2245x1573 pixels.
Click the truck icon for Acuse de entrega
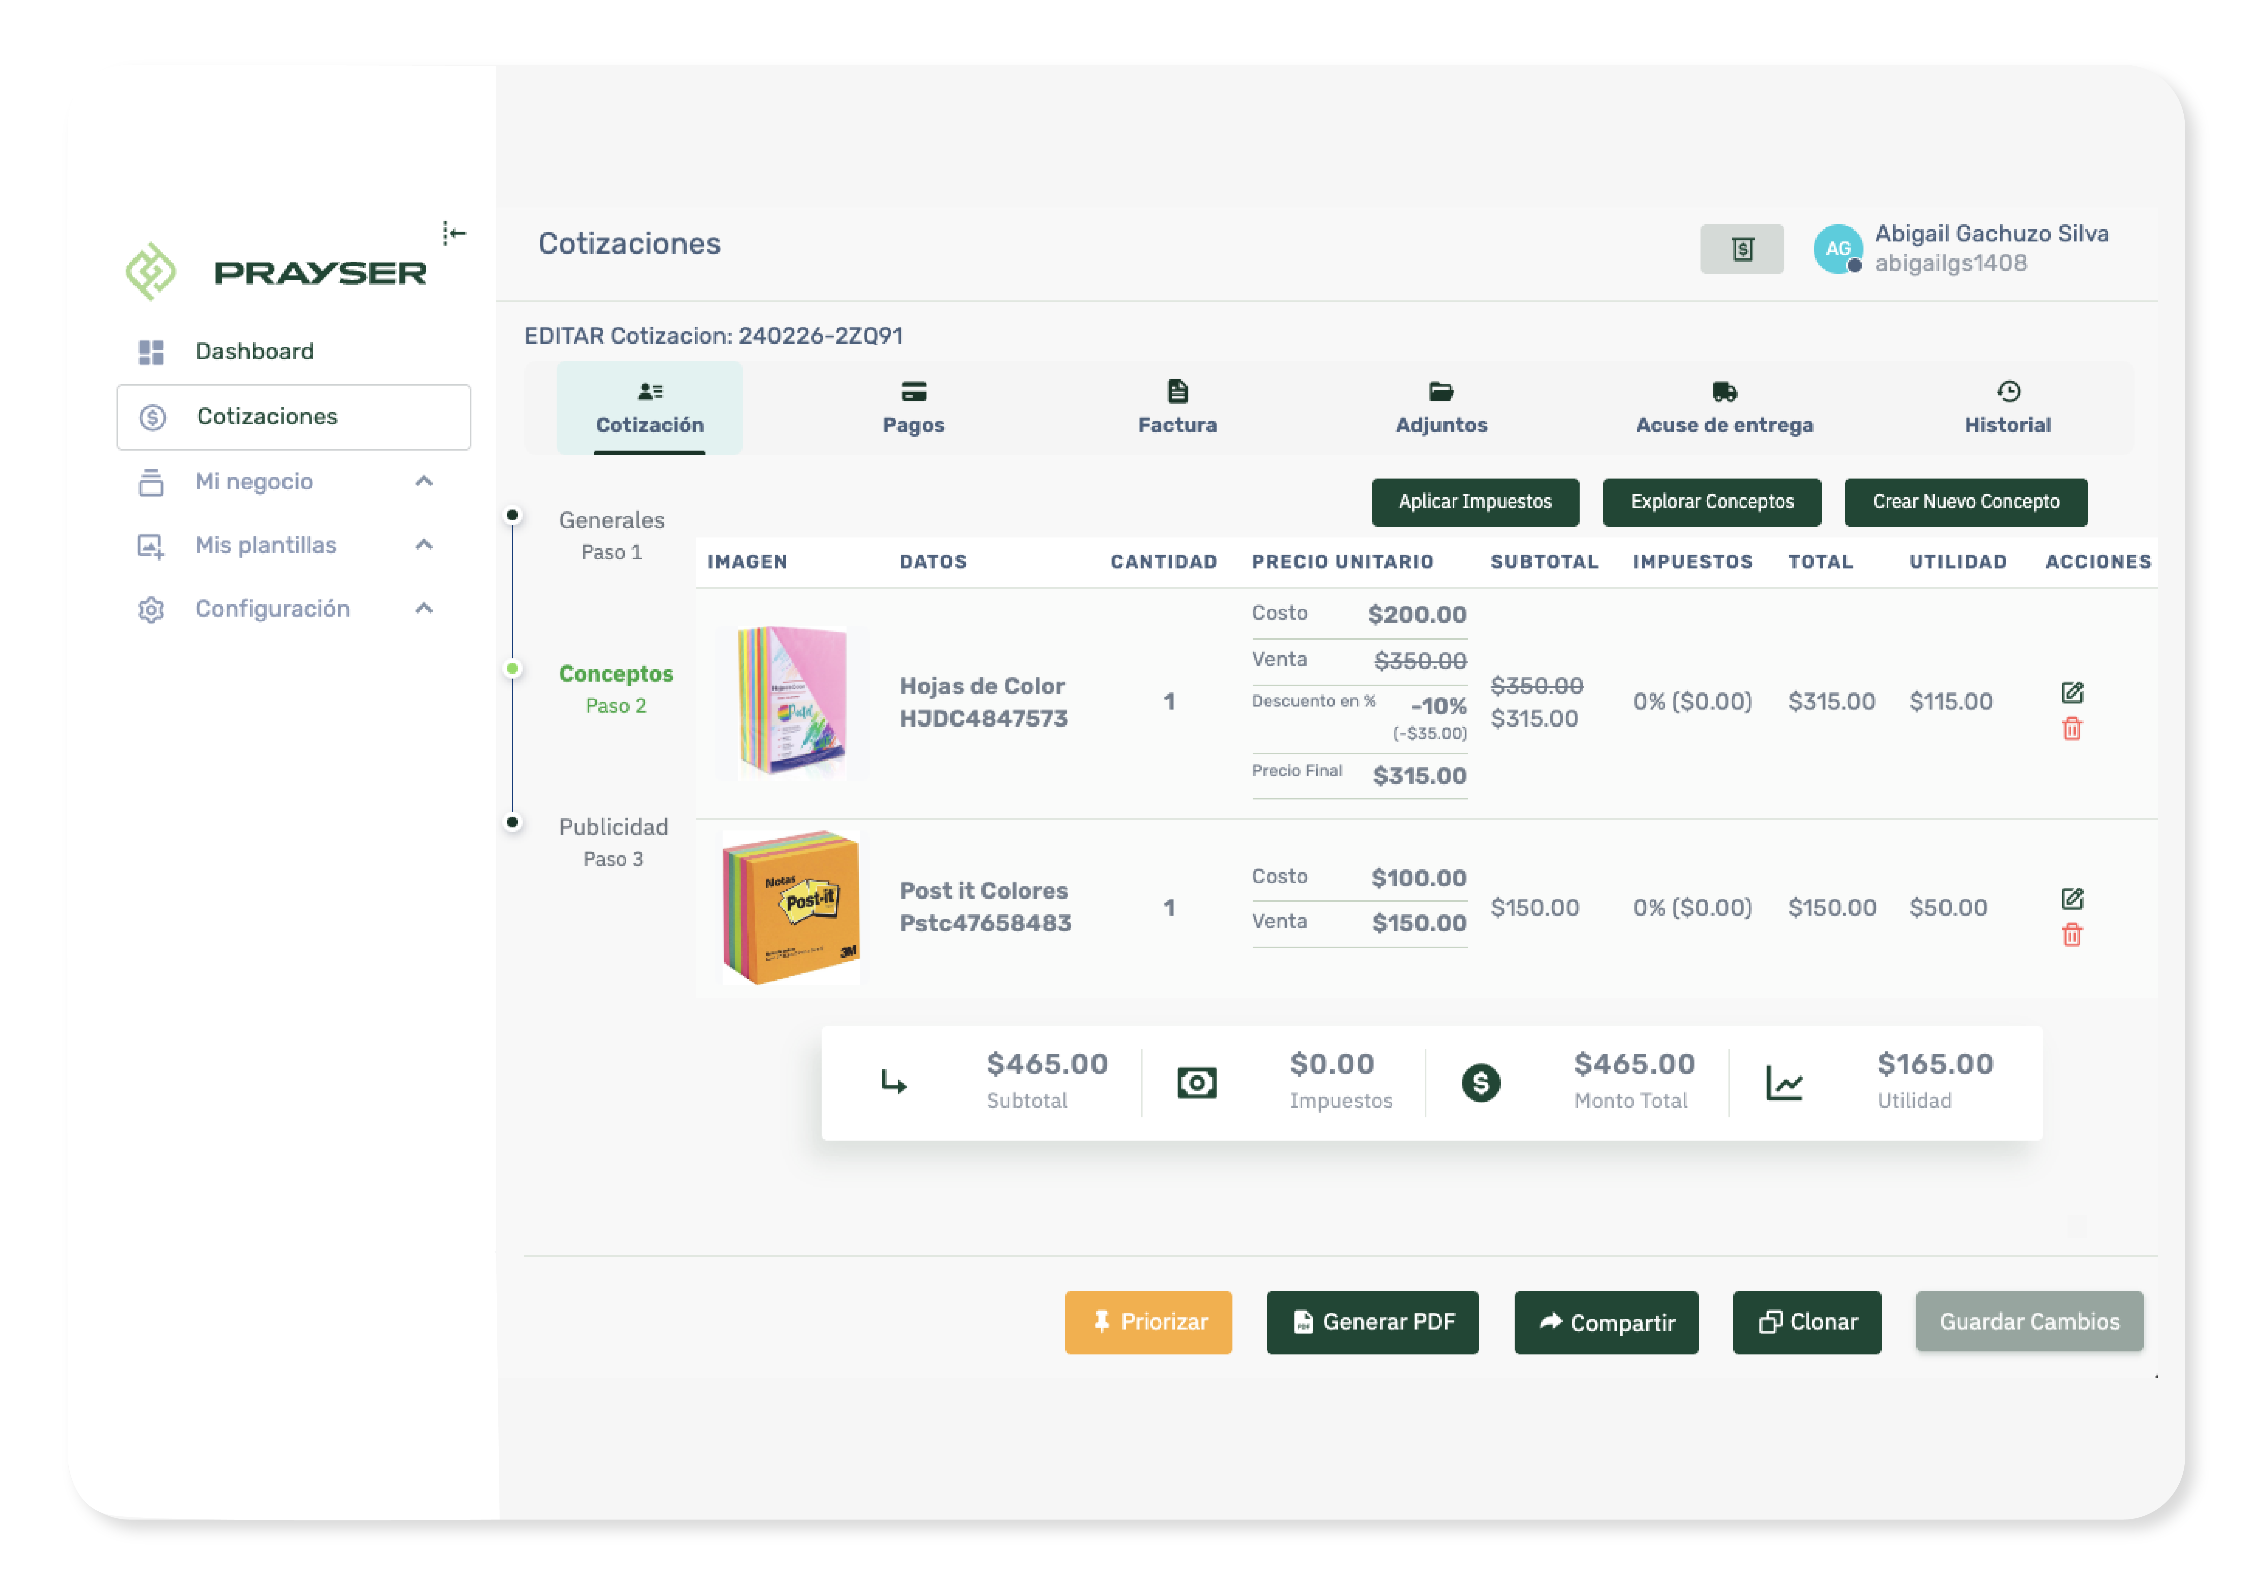click(1725, 391)
